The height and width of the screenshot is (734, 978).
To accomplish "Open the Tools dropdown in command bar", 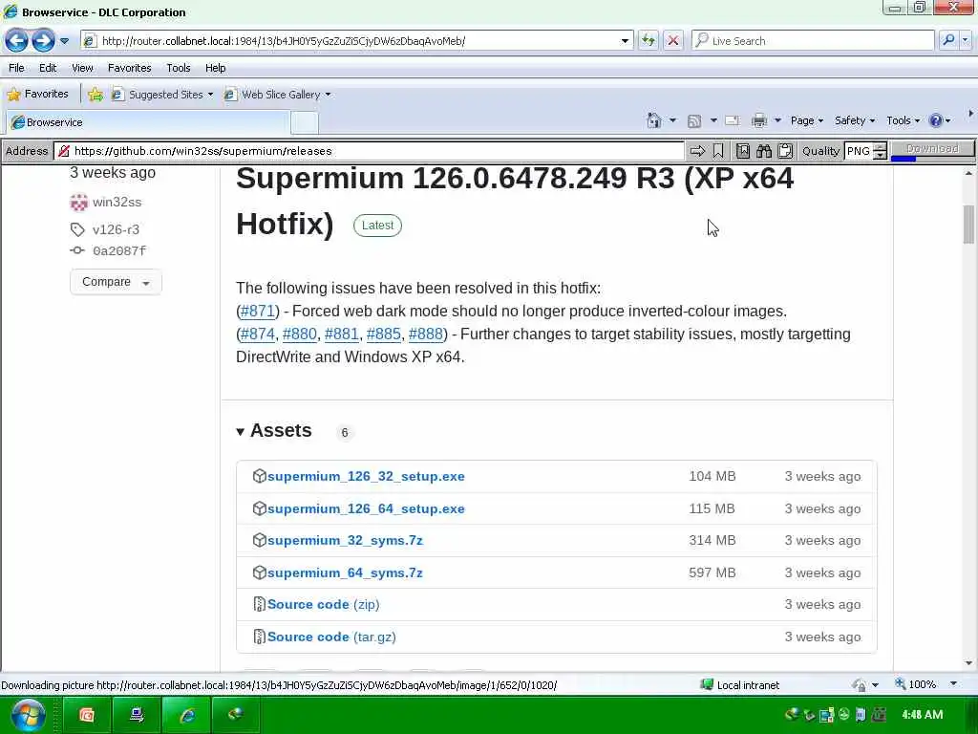I will [903, 120].
